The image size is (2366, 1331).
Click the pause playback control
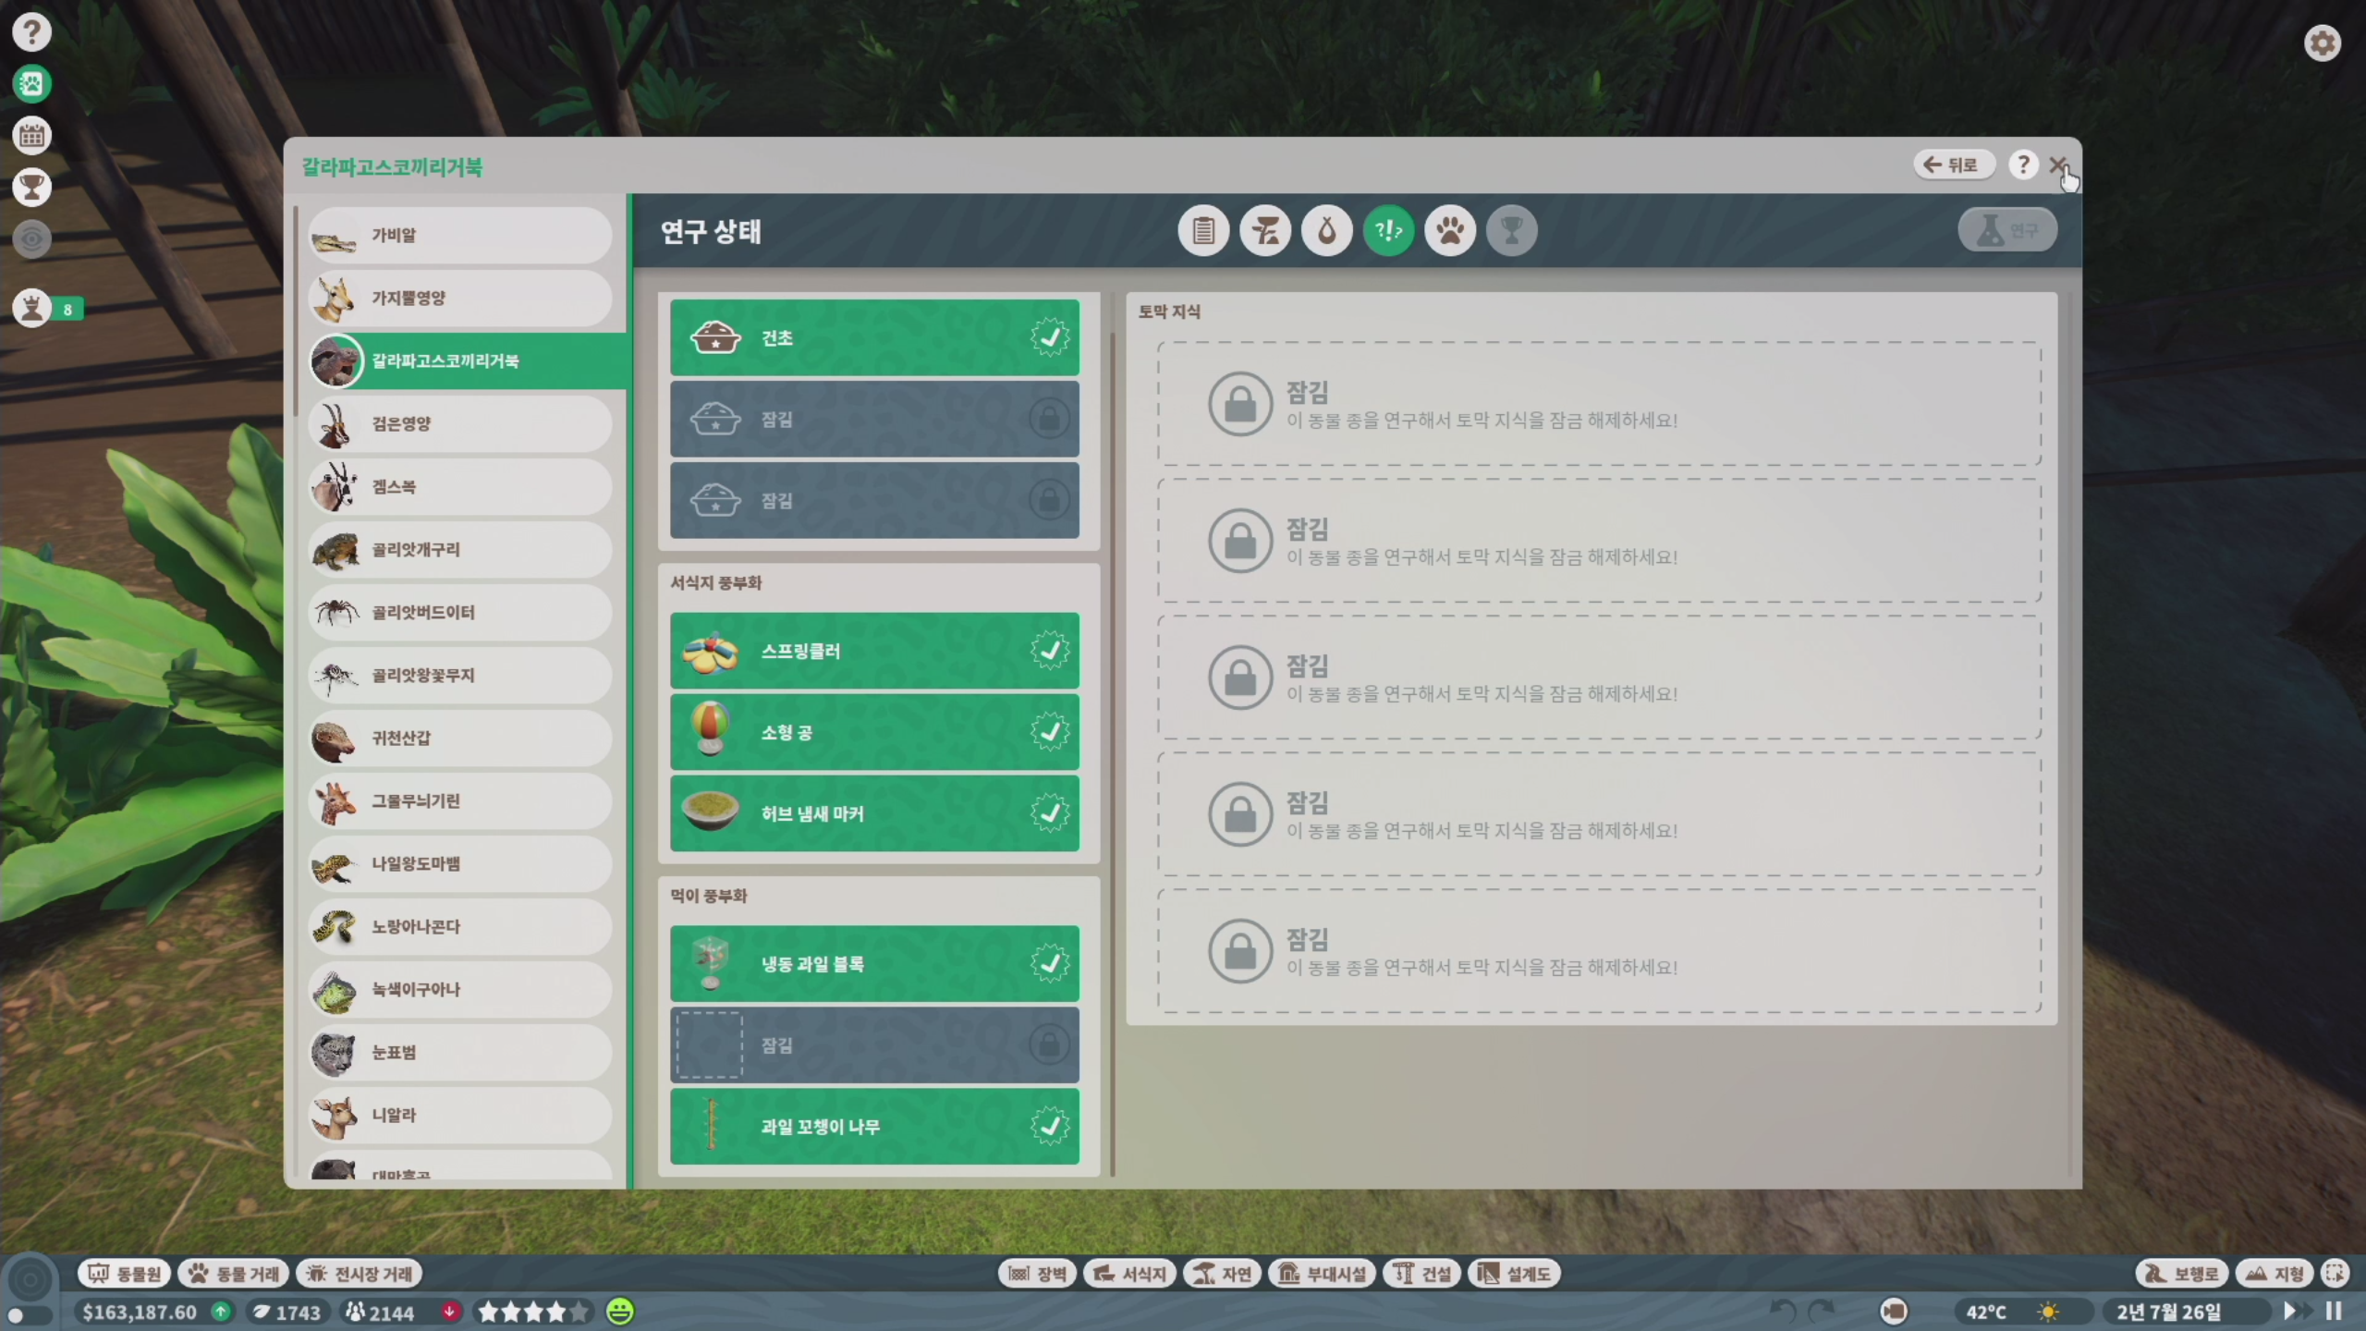pos(2334,1311)
